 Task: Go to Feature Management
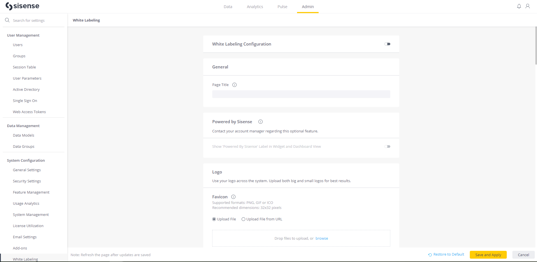pos(31,192)
